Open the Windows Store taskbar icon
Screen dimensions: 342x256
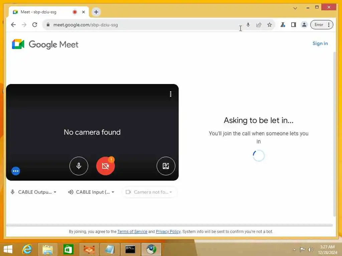point(68,249)
